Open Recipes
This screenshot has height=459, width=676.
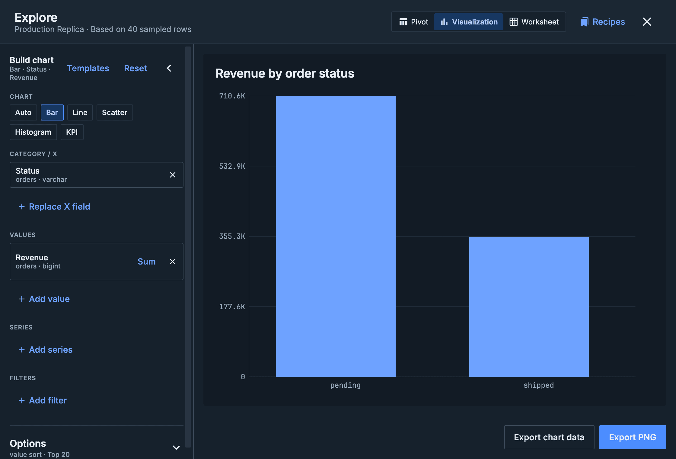(603, 22)
